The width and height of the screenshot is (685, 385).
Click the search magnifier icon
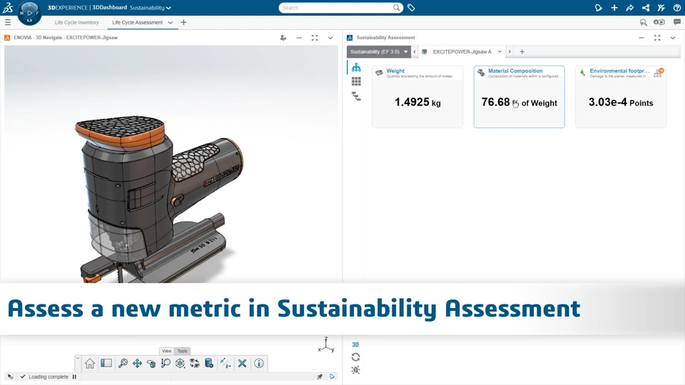pos(396,7)
